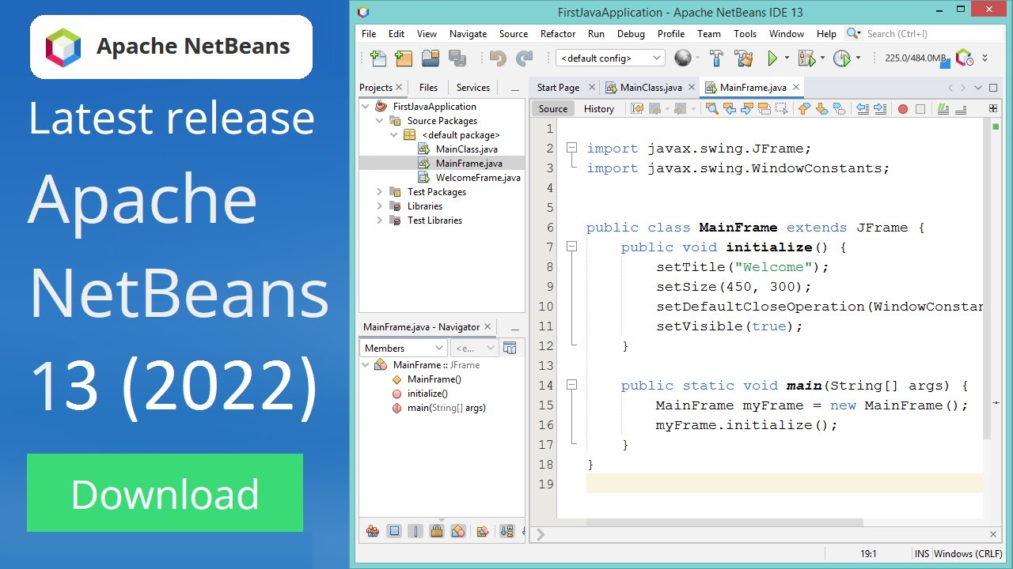Toggle Show Static Members in Navigator

click(415, 531)
